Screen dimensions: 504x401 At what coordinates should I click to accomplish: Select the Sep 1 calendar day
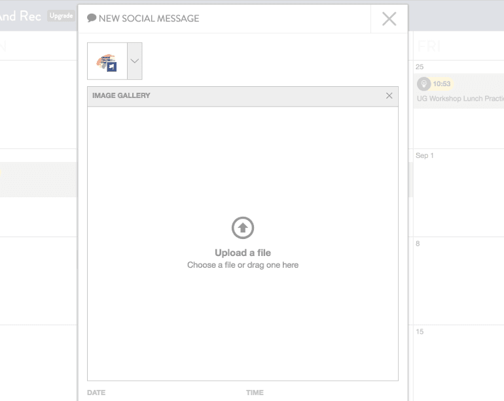(x=425, y=155)
